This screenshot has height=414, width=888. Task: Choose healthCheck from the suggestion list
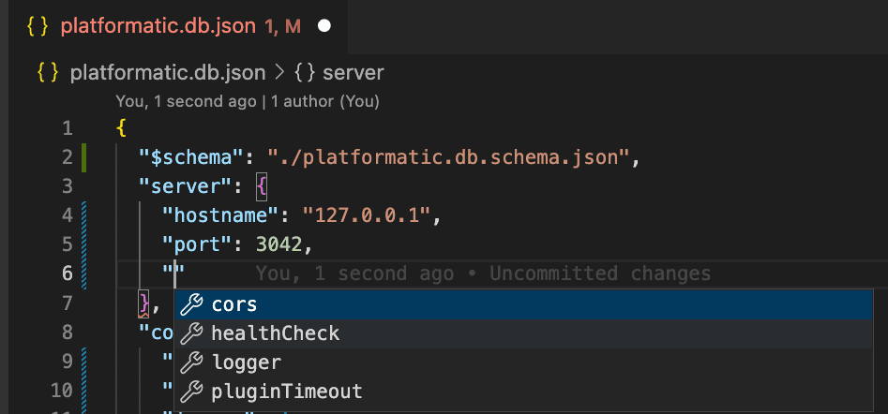tap(275, 333)
